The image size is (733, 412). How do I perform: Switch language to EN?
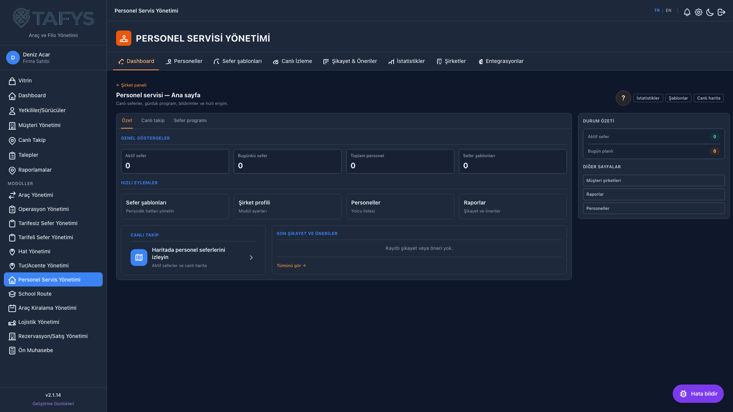(668, 11)
